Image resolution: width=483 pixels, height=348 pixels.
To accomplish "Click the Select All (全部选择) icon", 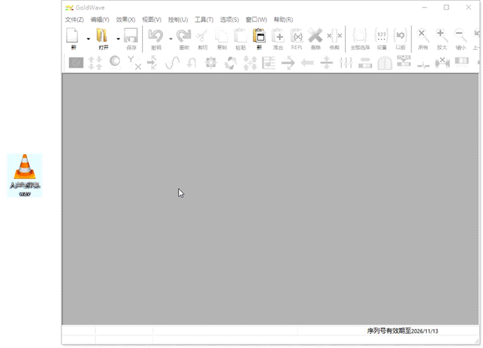I will (x=359, y=36).
